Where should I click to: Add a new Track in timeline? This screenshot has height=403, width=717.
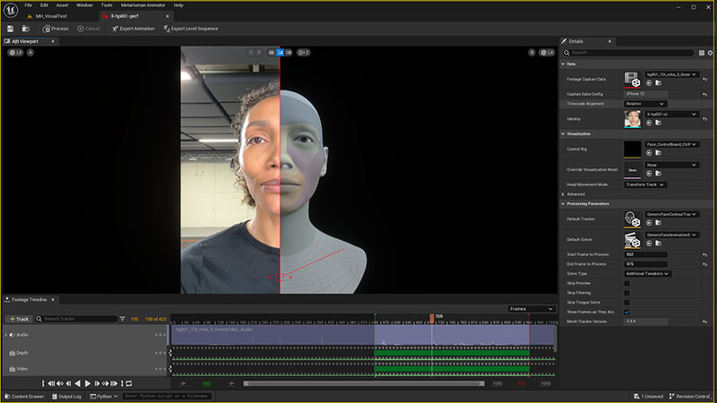click(19, 319)
